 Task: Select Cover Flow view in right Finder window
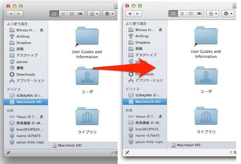coord(199,14)
